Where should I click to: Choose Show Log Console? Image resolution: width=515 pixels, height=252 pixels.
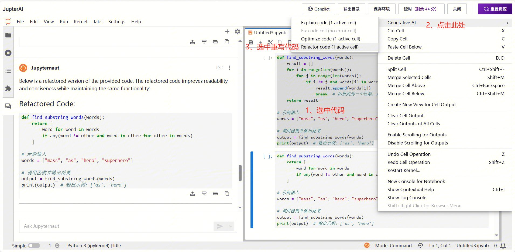coord(445,198)
